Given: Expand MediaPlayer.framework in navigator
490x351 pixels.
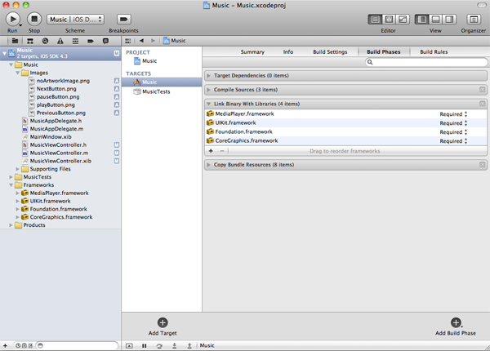Looking at the screenshot, I should click(x=17, y=193).
